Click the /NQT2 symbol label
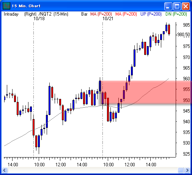Image resolution: width=192 pixels, height=175 pixels. (x=45, y=14)
